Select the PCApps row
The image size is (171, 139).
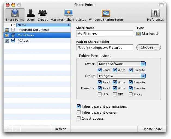37,41
